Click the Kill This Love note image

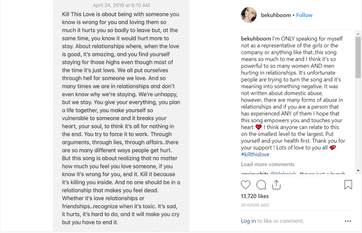pyautogui.click(x=121, y=115)
